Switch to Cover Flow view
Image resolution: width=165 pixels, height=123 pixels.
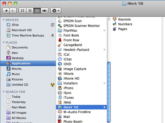(x=44, y=10)
